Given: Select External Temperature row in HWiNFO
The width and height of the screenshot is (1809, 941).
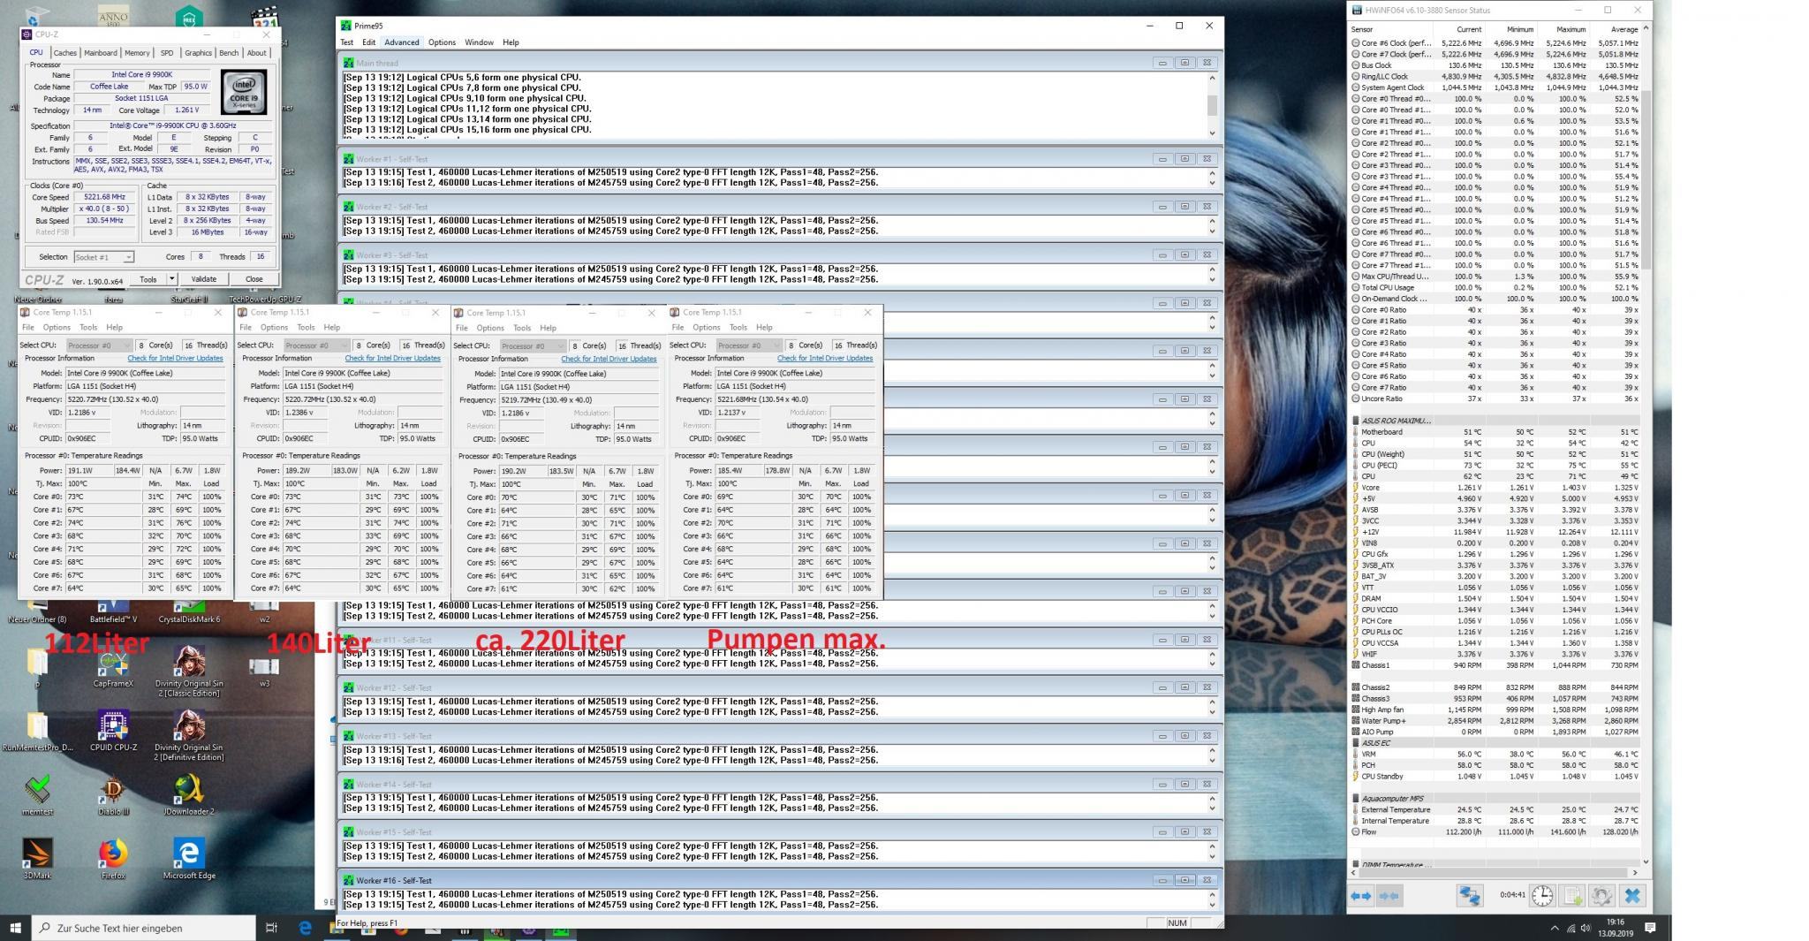Looking at the screenshot, I should (1495, 809).
